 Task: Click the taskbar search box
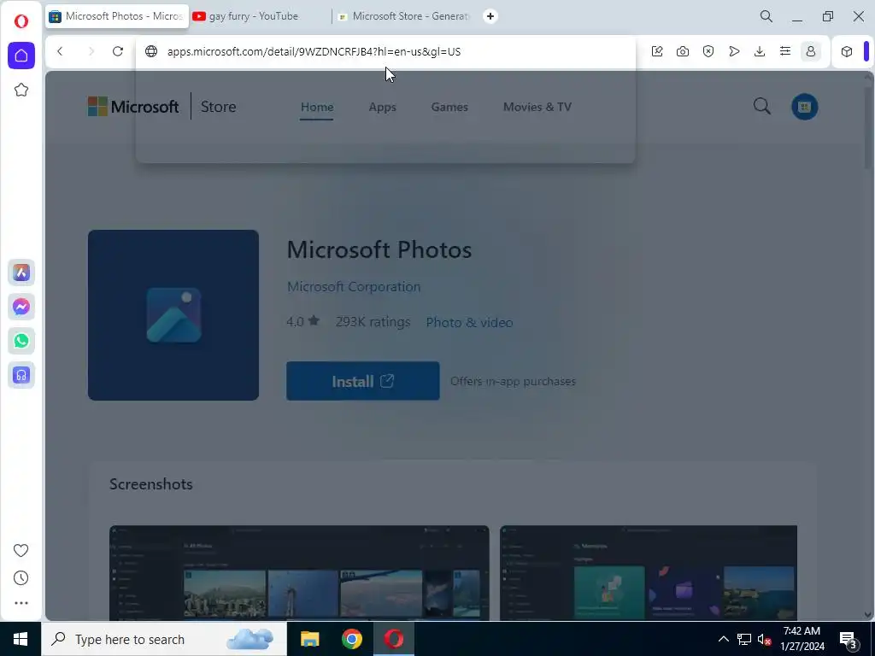(x=164, y=639)
